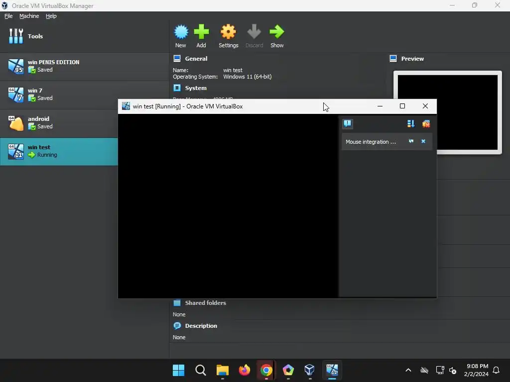This screenshot has height=382, width=510.
Task: Switch to the running VM taskbar icon
Action: pyautogui.click(x=332, y=370)
